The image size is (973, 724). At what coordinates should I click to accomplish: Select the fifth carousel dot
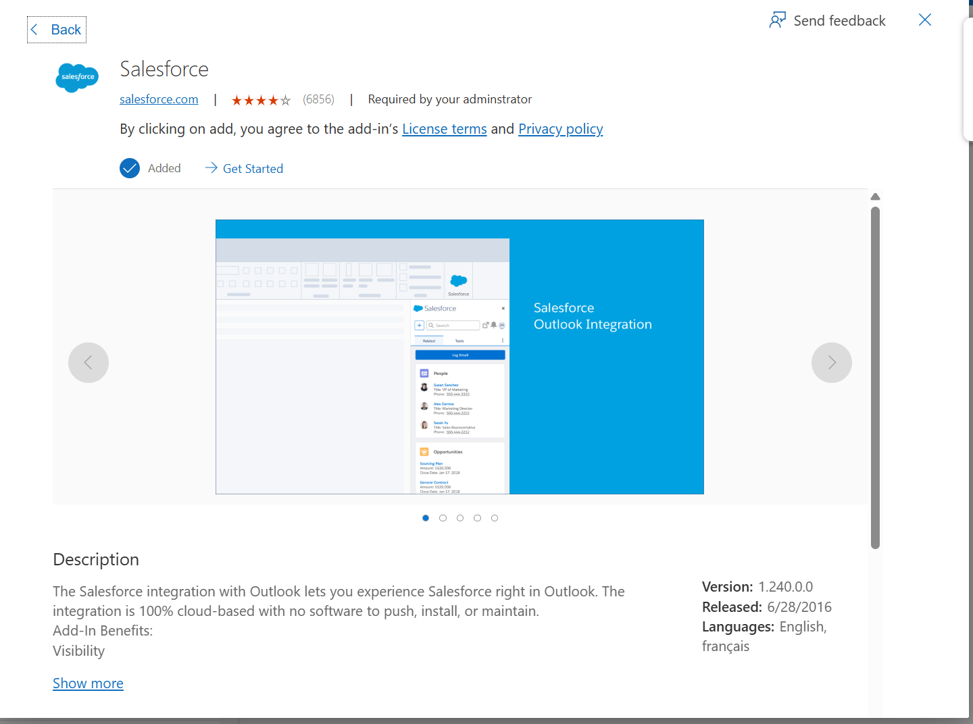tap(495, 518)
